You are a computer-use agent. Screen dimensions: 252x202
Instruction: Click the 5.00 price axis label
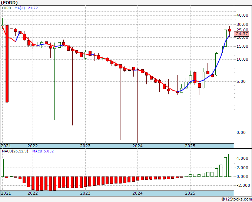pos(241,81)
